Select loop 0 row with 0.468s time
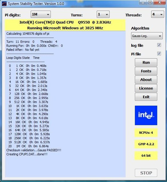Screen dimensions: 167x182 [x=28, y=66]
